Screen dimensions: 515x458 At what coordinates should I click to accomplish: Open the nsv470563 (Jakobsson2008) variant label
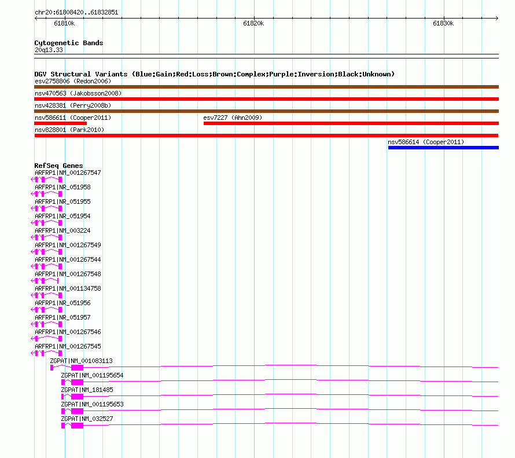coord(78,93)
